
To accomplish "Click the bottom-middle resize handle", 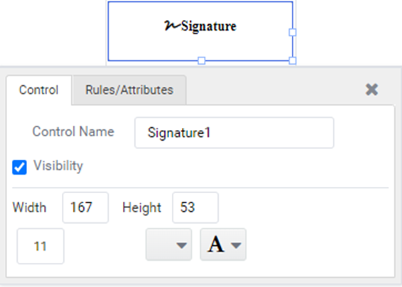I will coord(202,61).
